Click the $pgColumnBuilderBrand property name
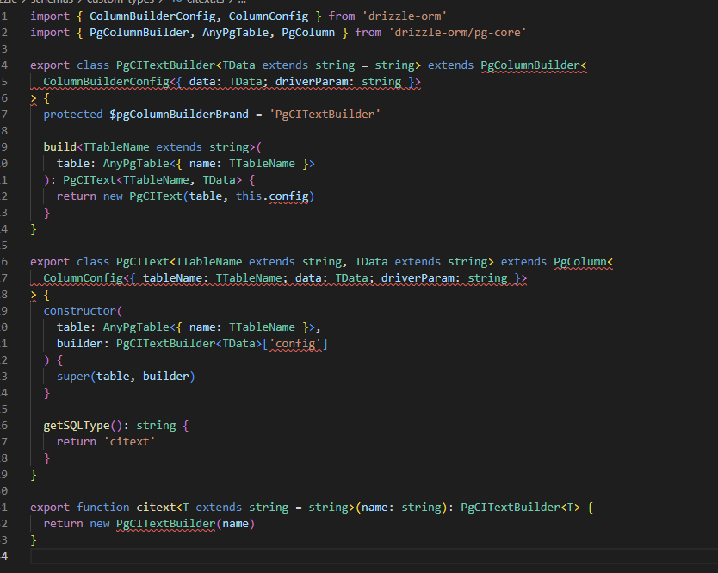Image resolution: width=718 pixels, height=573 pixels. click(x=179, y=114)
